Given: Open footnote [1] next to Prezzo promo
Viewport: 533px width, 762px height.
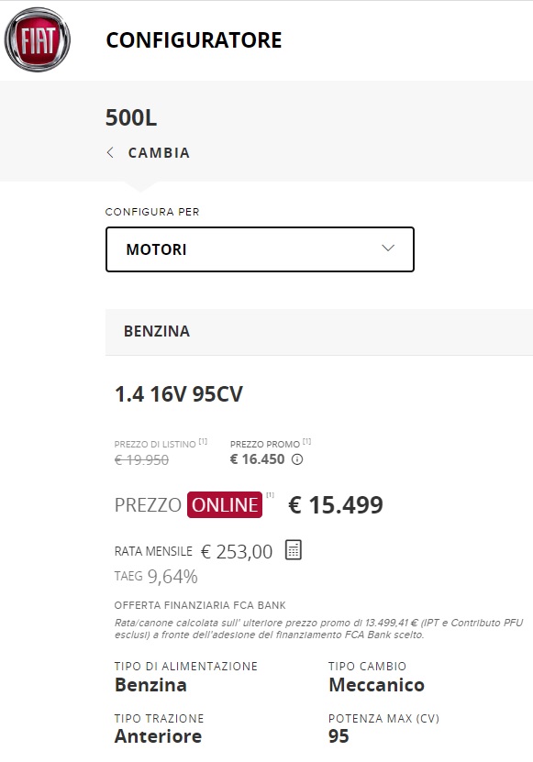Looking at the screenshot, I should pos(306,442).
